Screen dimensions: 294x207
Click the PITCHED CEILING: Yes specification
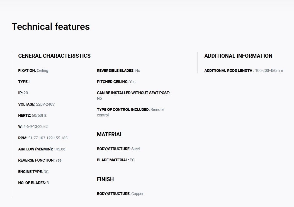[x=116, y=82]
